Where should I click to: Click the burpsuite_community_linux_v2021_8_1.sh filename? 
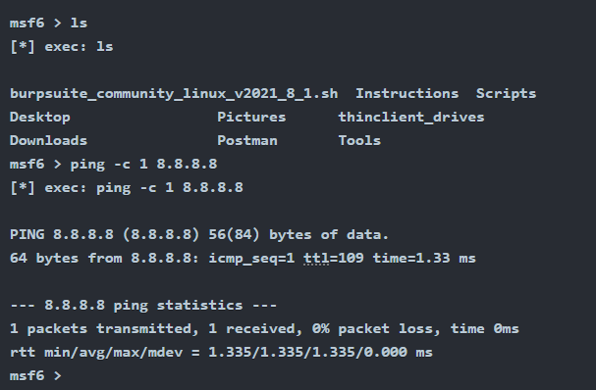(x=174, y=94)
